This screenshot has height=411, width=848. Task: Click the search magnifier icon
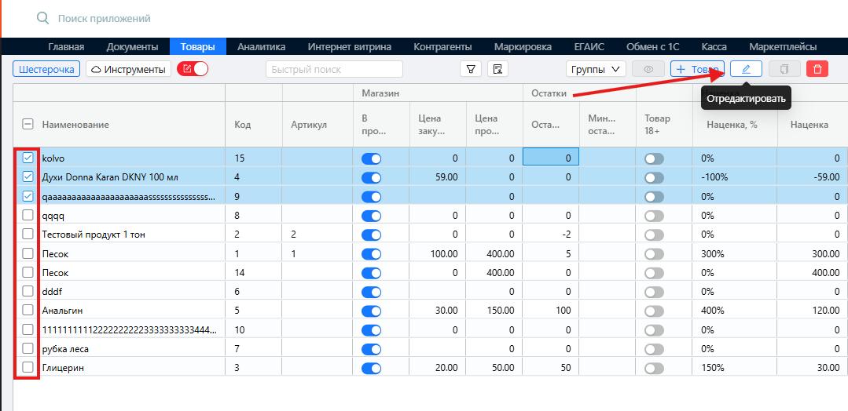(42, 18)
